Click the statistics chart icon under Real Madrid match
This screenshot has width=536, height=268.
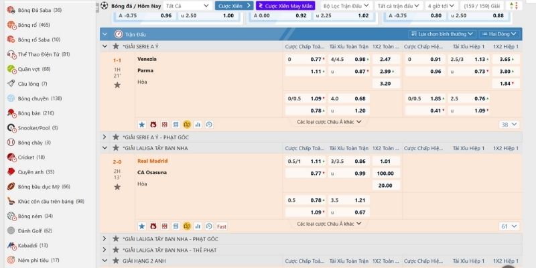click(198, 226)
